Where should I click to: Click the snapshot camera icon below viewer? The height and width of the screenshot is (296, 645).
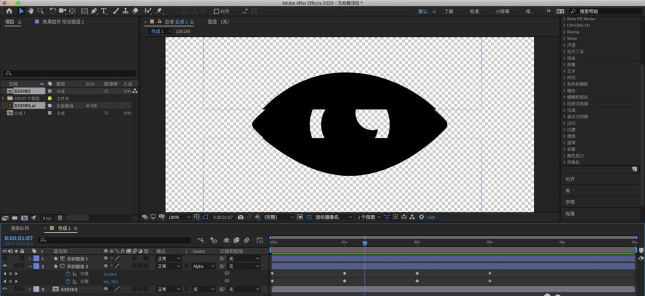pos(241,217)
